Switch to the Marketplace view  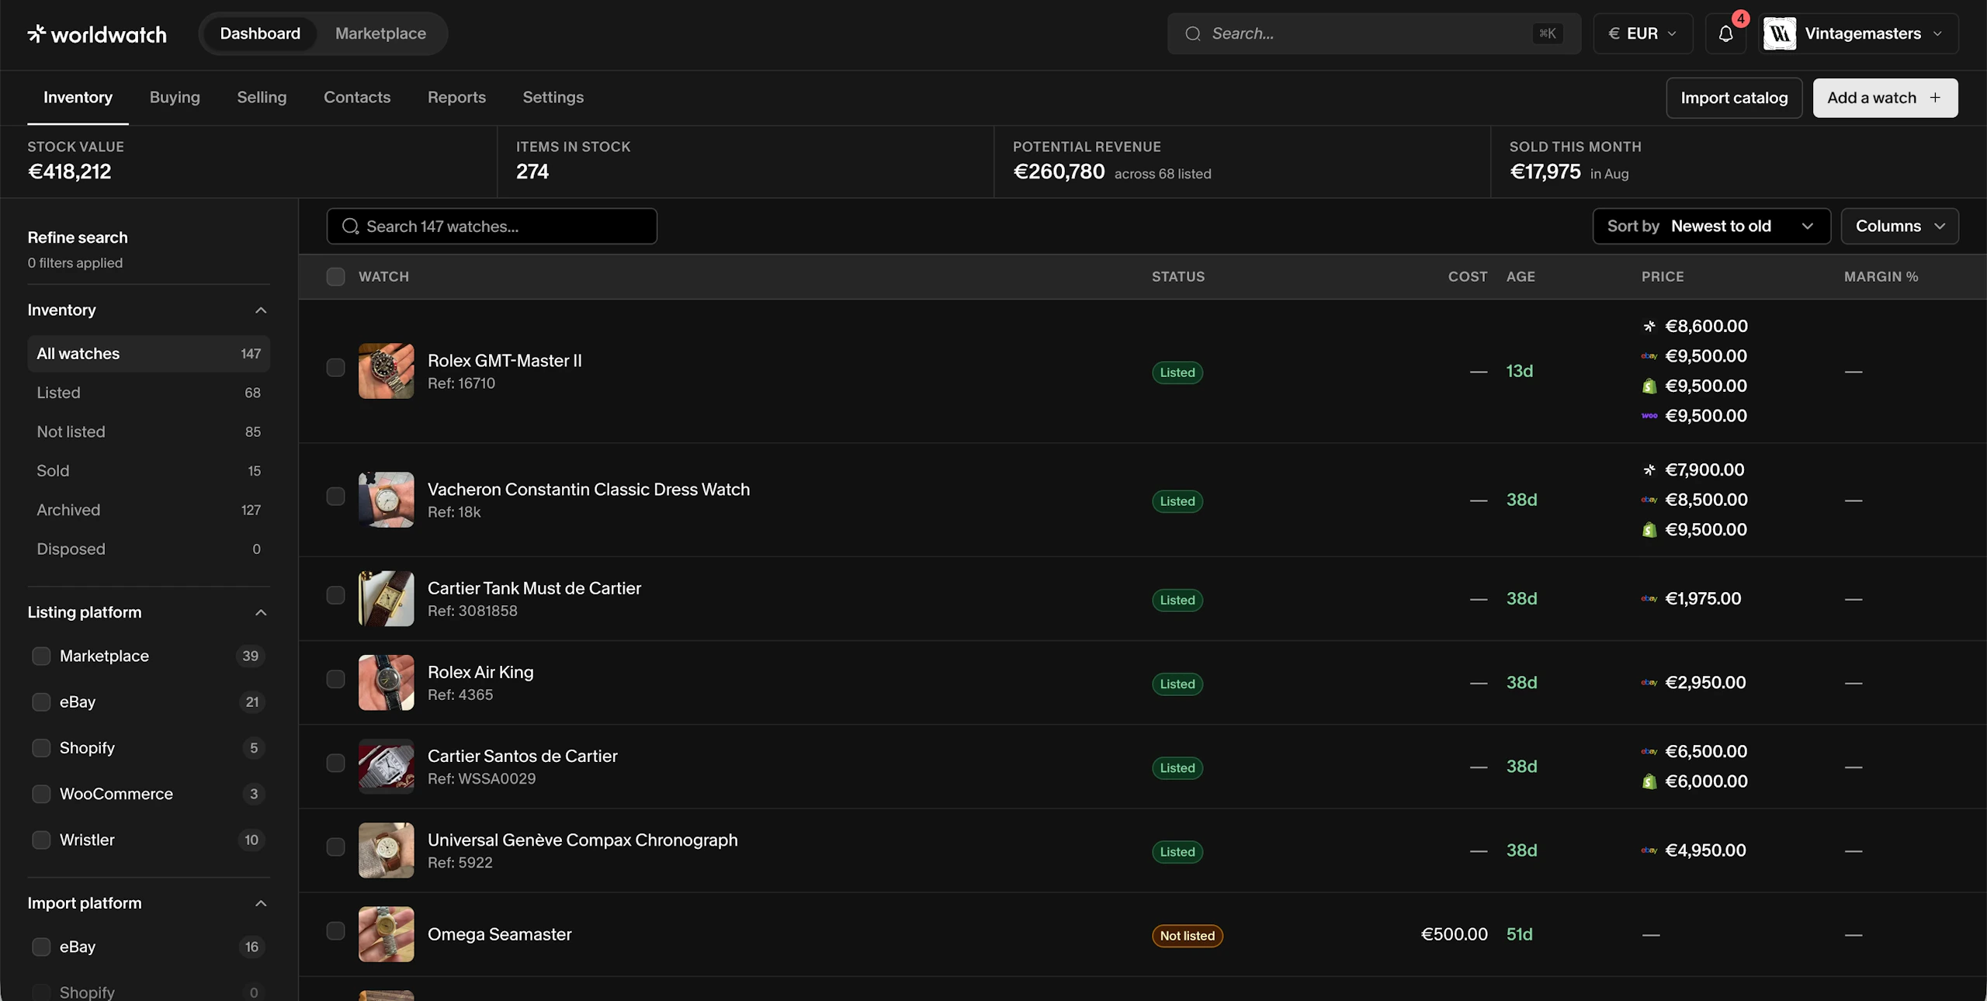click(380, 33)
